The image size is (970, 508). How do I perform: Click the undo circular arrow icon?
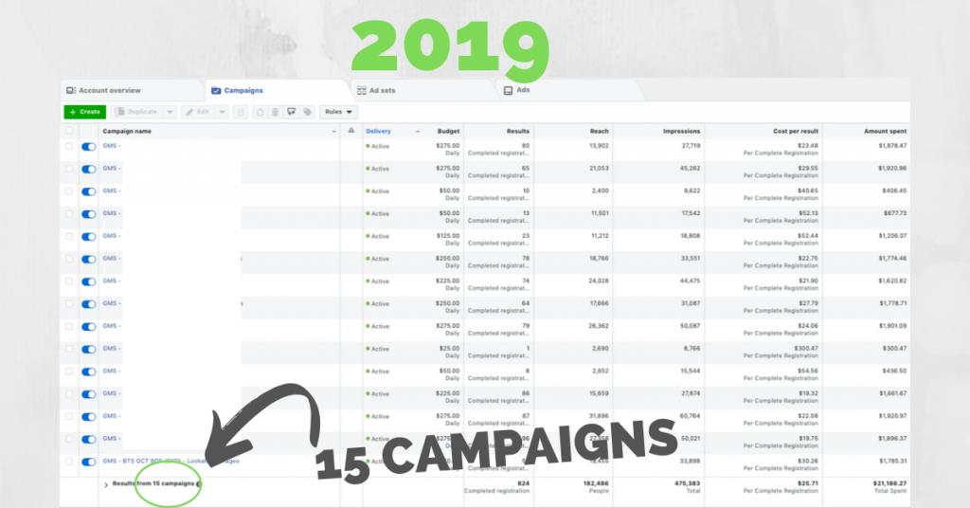[x=260, y=112]
